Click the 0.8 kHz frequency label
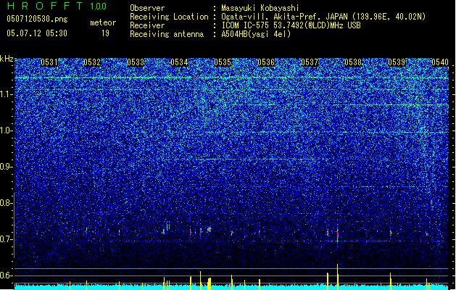456x290 pixels. pyautogui.click(x=6, y=203)
